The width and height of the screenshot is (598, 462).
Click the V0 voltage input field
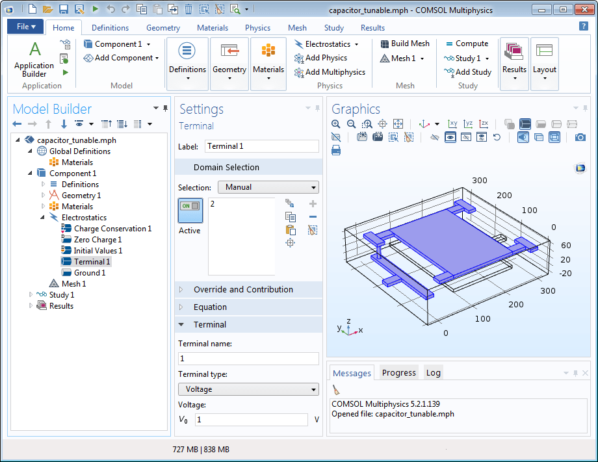[x=251, y=419]
